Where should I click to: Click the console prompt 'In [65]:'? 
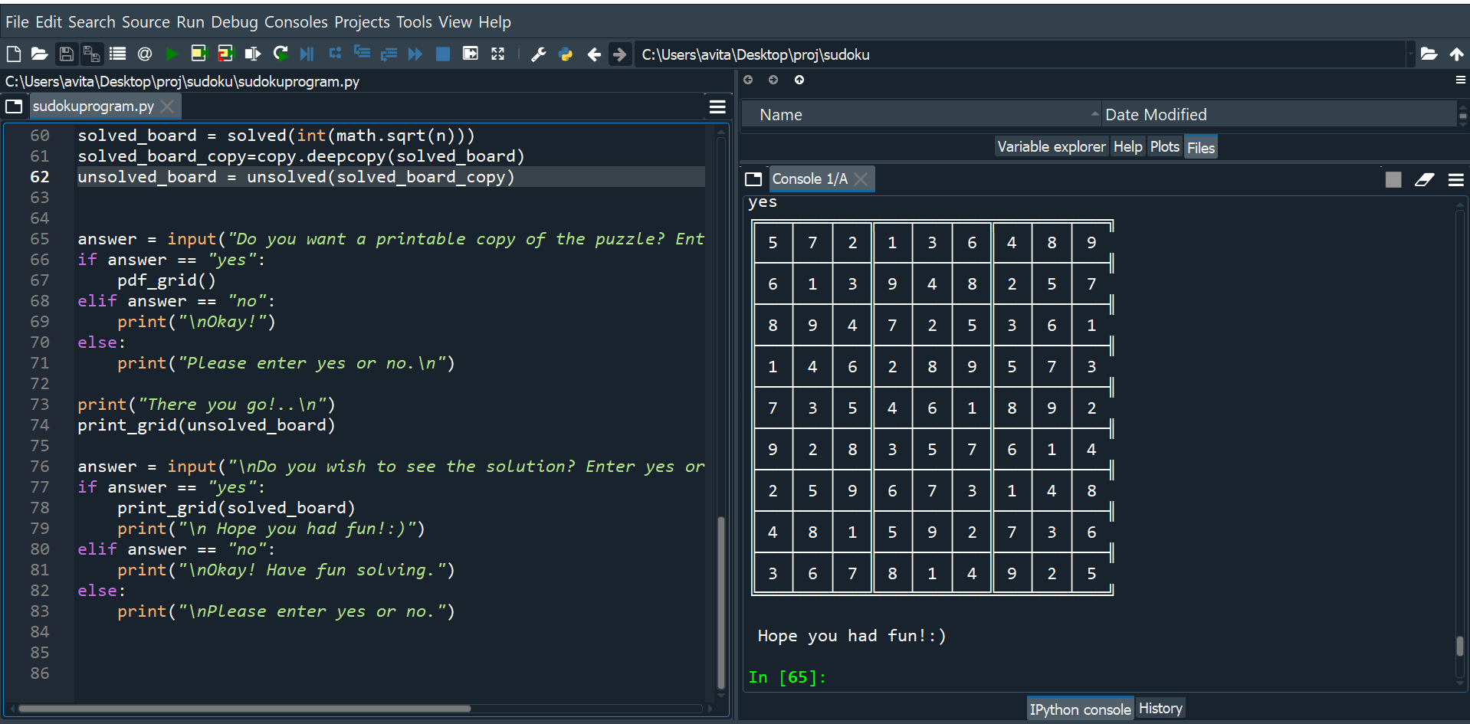[x=787, y=677]
